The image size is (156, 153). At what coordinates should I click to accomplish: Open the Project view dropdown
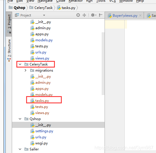pos(44,15)
